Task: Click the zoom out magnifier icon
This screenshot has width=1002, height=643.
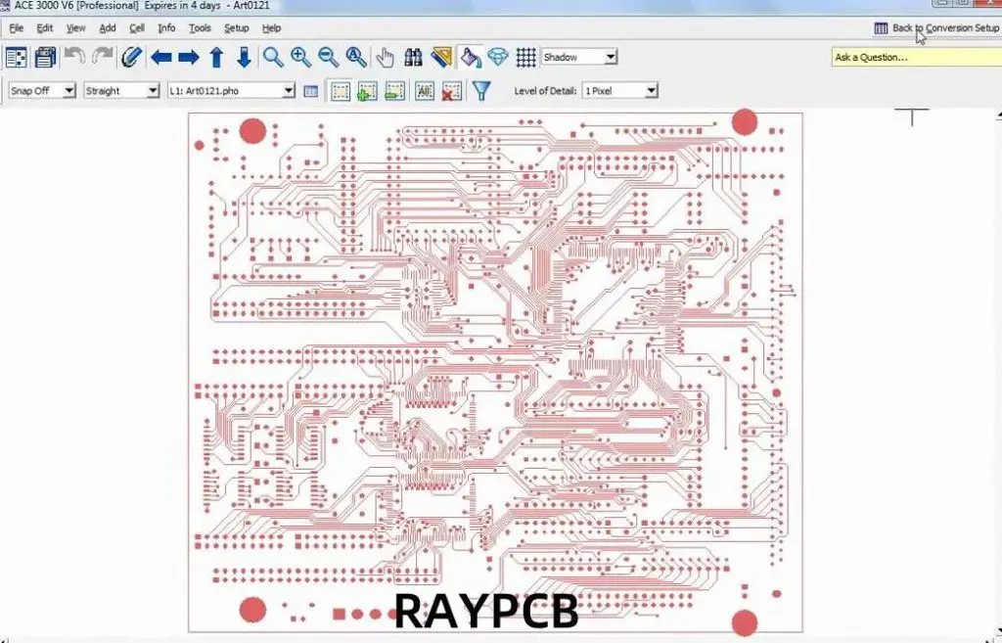Action: click(328, 58)
